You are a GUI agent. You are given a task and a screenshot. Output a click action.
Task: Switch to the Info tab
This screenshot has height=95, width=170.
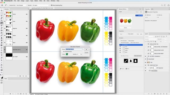click(152, 9)
